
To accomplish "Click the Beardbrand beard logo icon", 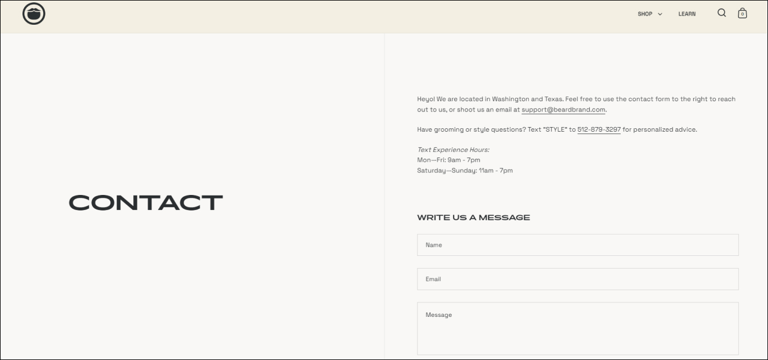I will pyautogui.click(x=34, y=14).
